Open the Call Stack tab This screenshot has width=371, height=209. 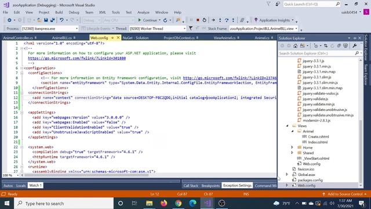click(191, 186)
